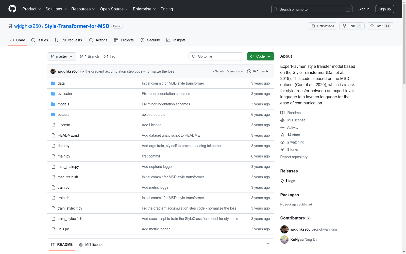This screenshot has width=406, height=254.
Task: Click the Go to file search field
Action: (216, 56)
